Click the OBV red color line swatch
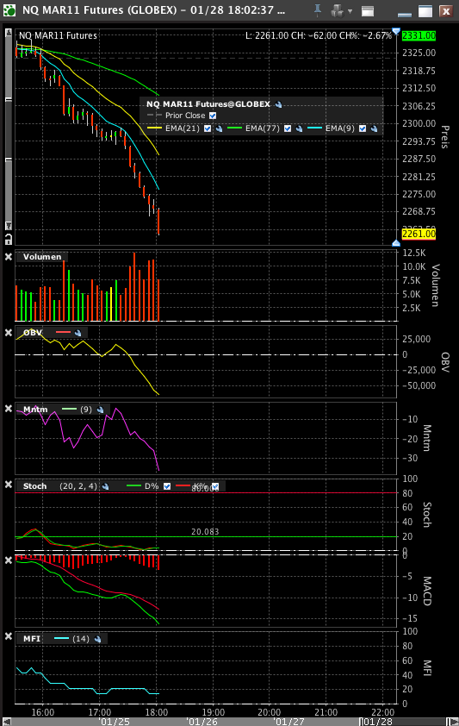 click(x=64, y=333)
